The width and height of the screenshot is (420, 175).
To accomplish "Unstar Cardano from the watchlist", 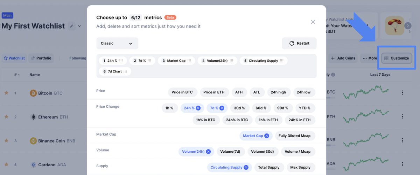I will (6, 164).
